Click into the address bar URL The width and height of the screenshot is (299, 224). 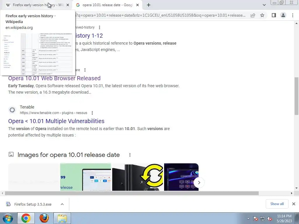[161, 15]
